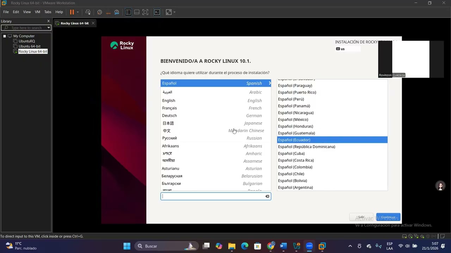The width and height of the screenshot is (451, 253).
Task: Send Ctrl+Alt+Del to the virtual machine
Action: click(88, 12)
